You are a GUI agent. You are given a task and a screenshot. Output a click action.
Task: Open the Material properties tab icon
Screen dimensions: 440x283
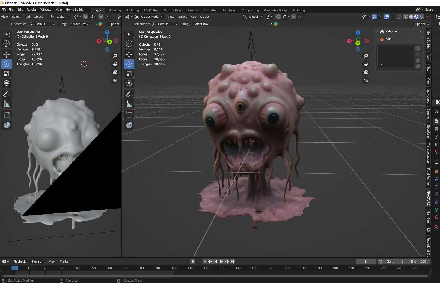pos(436,217)
